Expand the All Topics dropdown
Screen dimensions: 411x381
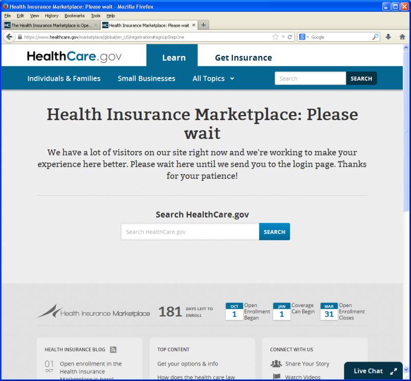pos(213,79)
